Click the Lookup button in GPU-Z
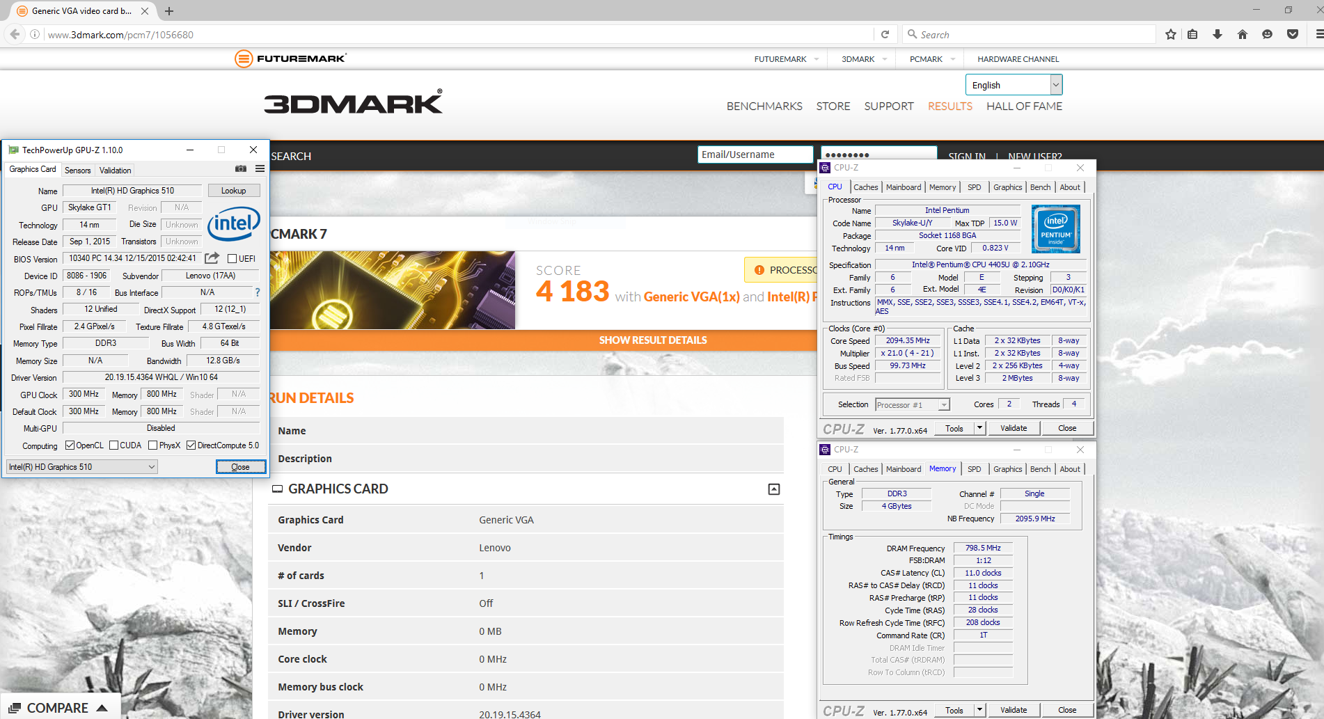1324x719 pixels. click(233, 191)
